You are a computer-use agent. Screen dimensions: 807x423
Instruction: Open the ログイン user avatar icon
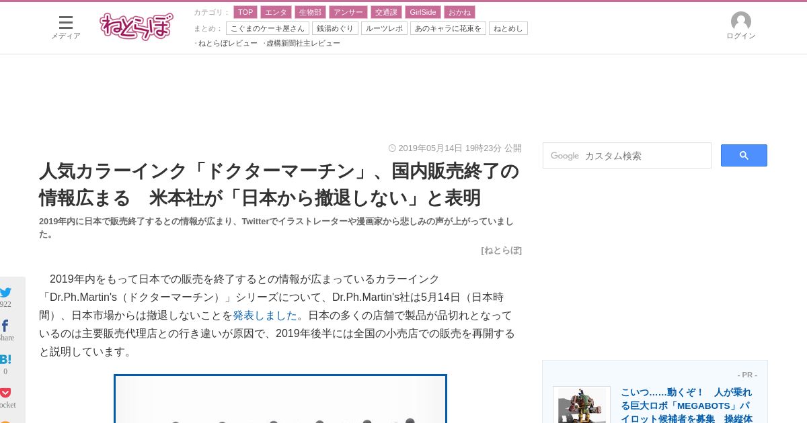point(741,21)
